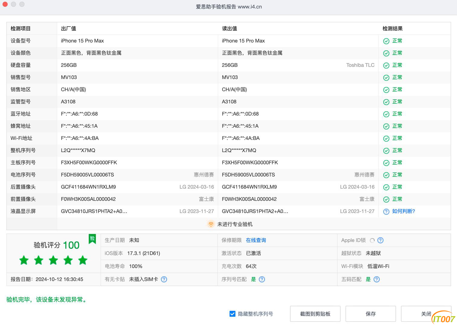This screenshot has width=457, height=326.
Task: Click the 验机评分 100 score
Action: pos(56,245)
